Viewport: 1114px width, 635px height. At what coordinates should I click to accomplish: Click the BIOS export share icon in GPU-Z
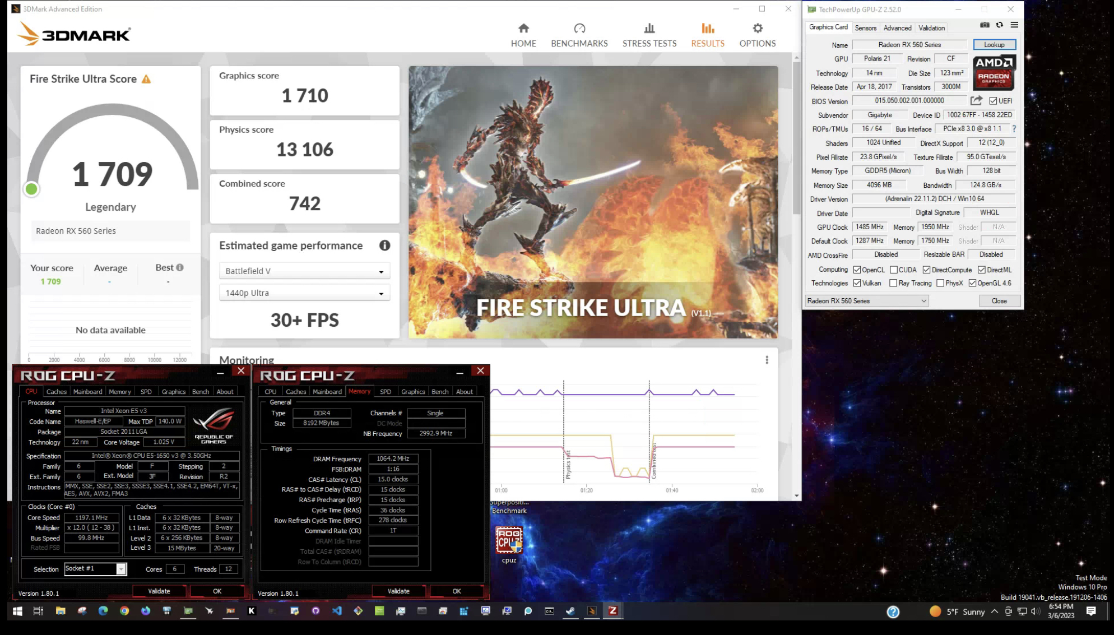tap(976, 101)
